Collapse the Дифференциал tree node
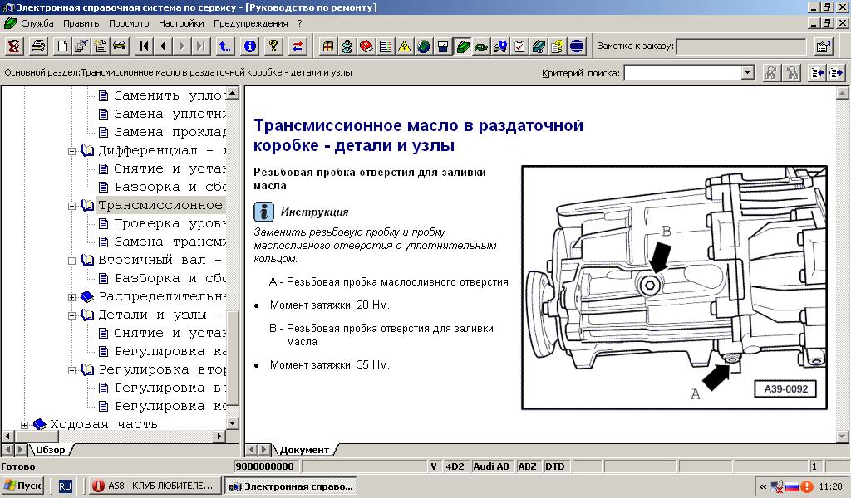This screenshot has width=851, height=498. click(x=72, y=150)
